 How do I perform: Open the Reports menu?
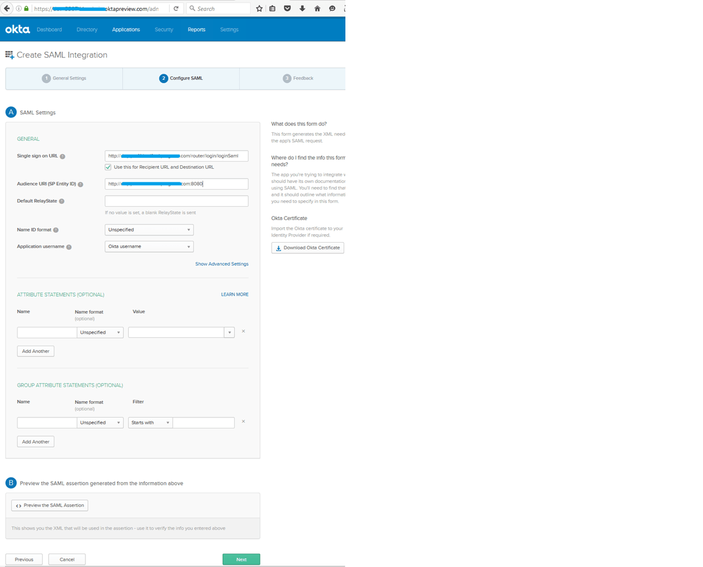coord(196,29)
